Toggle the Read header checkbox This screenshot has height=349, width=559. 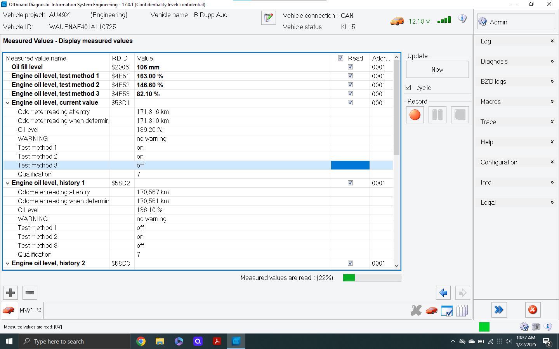(x=340, y=58)
